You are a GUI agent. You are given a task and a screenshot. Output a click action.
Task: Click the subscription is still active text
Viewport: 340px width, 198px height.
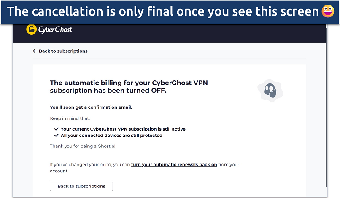[123, 129]
